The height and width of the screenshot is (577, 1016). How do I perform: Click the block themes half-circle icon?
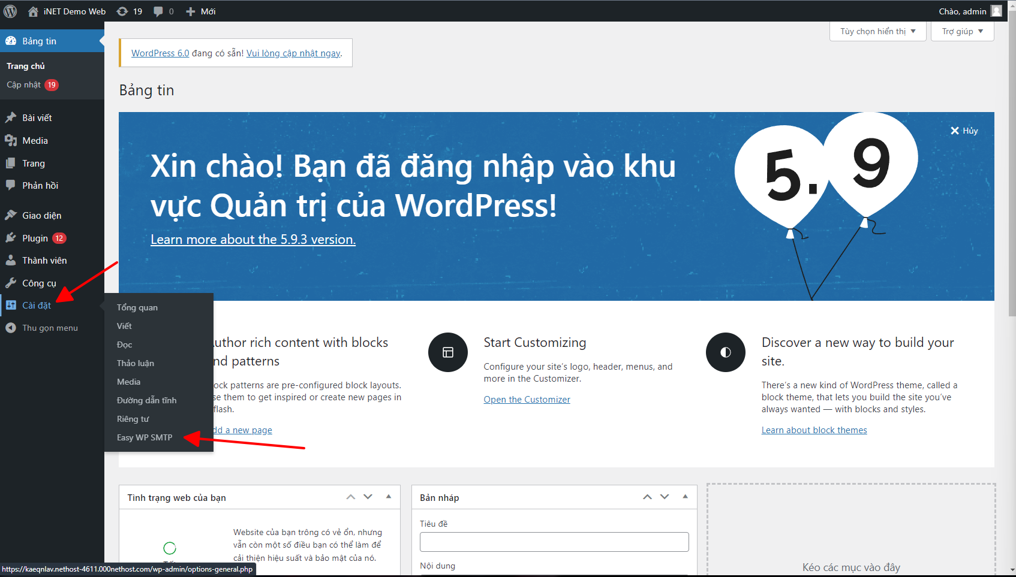726,352
